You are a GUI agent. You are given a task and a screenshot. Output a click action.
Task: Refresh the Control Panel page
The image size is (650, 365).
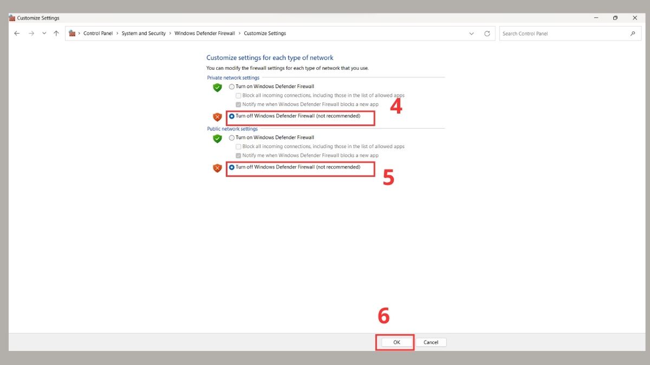(x=487, y=34)
